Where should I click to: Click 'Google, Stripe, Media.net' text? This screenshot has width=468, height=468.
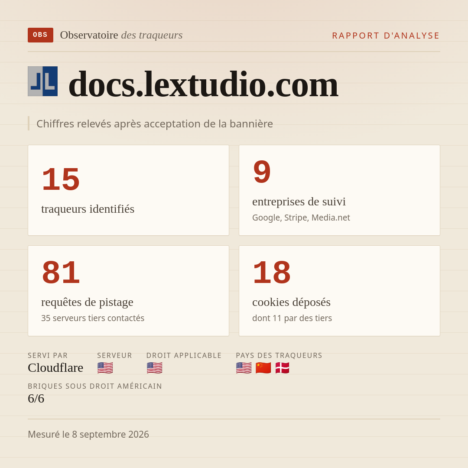[x=301, y=218]
